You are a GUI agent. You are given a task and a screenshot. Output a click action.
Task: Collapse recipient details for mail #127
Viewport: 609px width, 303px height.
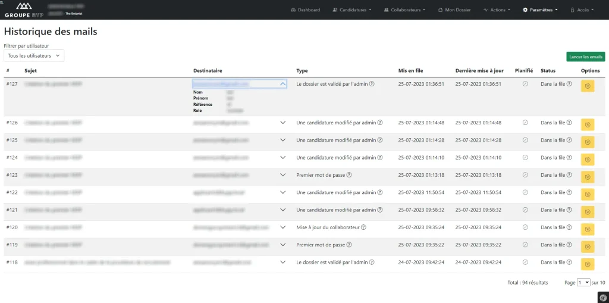[282, 83]
